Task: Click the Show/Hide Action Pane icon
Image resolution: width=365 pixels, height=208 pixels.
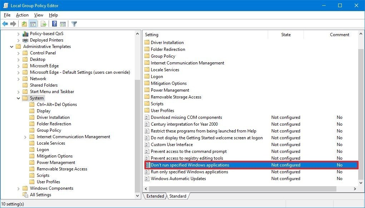Action: tap(63, 24)
